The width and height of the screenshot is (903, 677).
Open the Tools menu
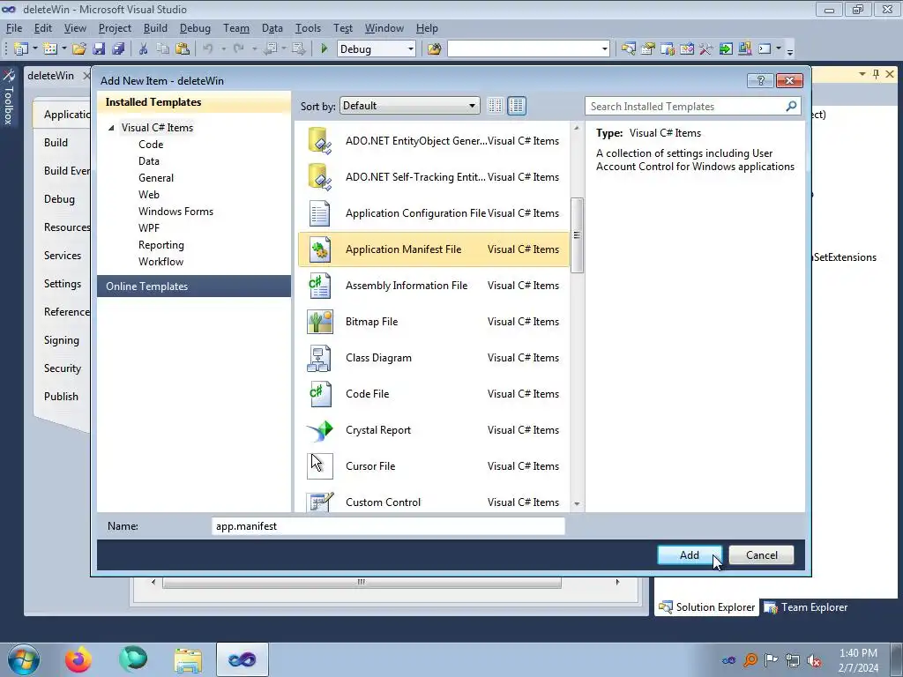click(308, 28)
